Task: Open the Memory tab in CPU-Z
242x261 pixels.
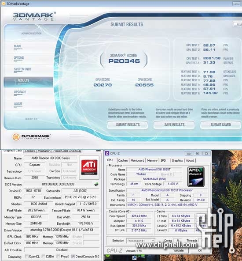Action: 152,160
